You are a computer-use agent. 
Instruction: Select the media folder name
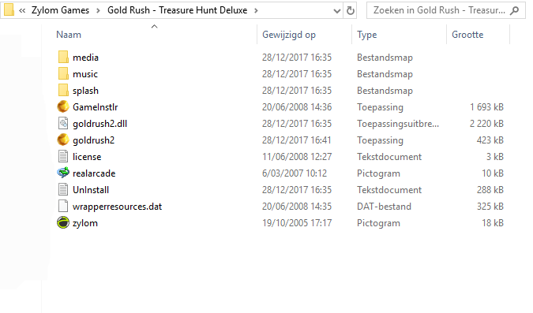point(85,58)
